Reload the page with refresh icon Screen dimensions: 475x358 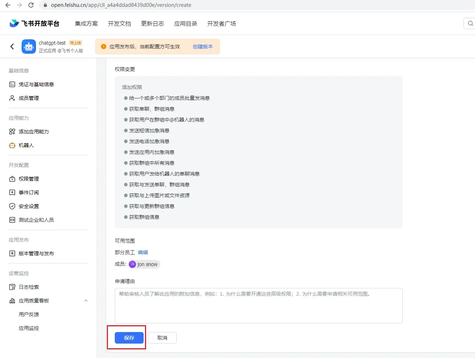pos(31,5)
